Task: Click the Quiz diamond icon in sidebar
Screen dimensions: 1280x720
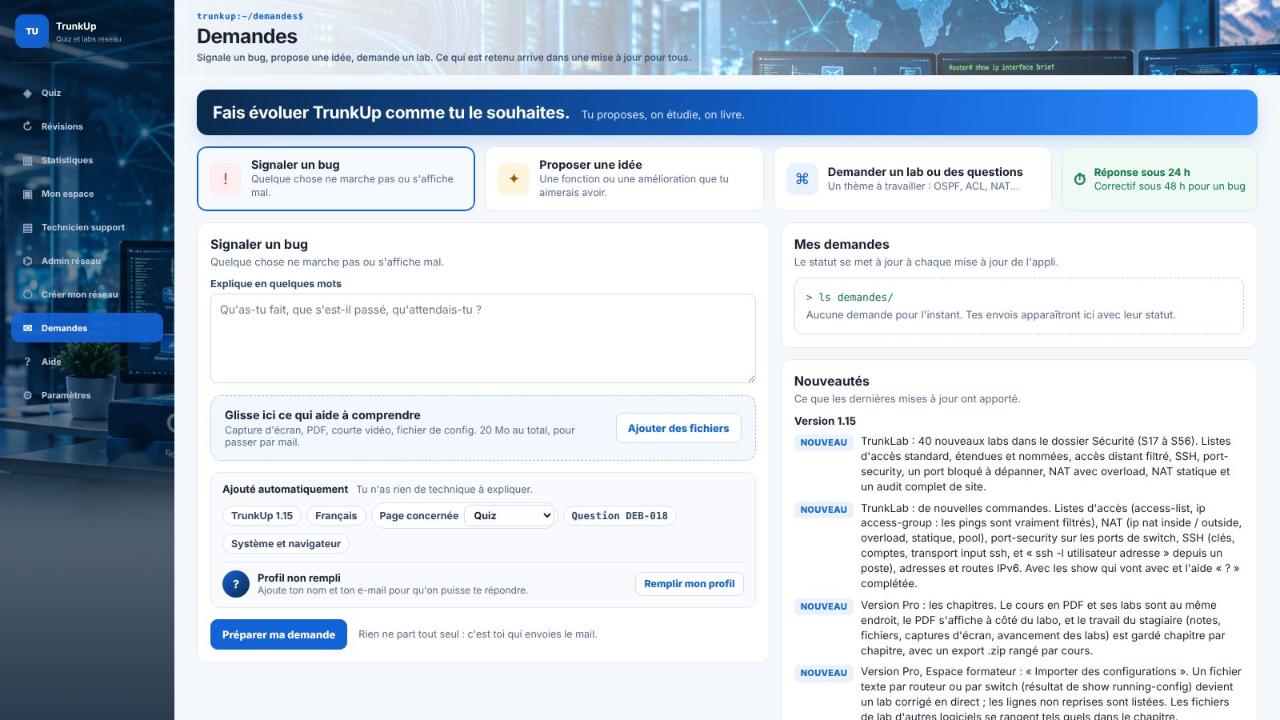Action: coord(28,93)
